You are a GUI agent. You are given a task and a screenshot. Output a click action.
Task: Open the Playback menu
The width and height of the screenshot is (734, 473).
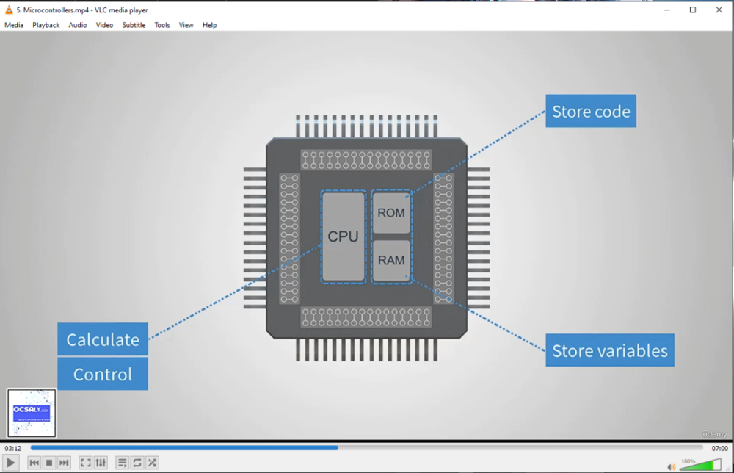pos(46,25)
